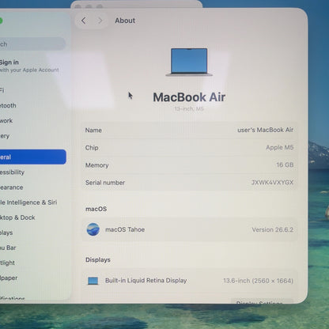Click the 13-inch, M5 subtitle
This screenshot has width=329, height=329.
(x=189, y=108)
